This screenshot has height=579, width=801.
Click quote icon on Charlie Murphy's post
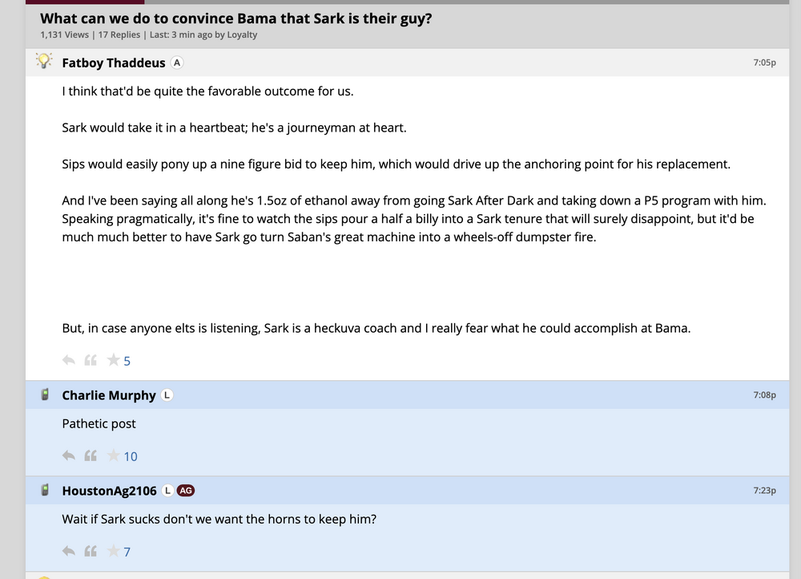coord(91,456)
